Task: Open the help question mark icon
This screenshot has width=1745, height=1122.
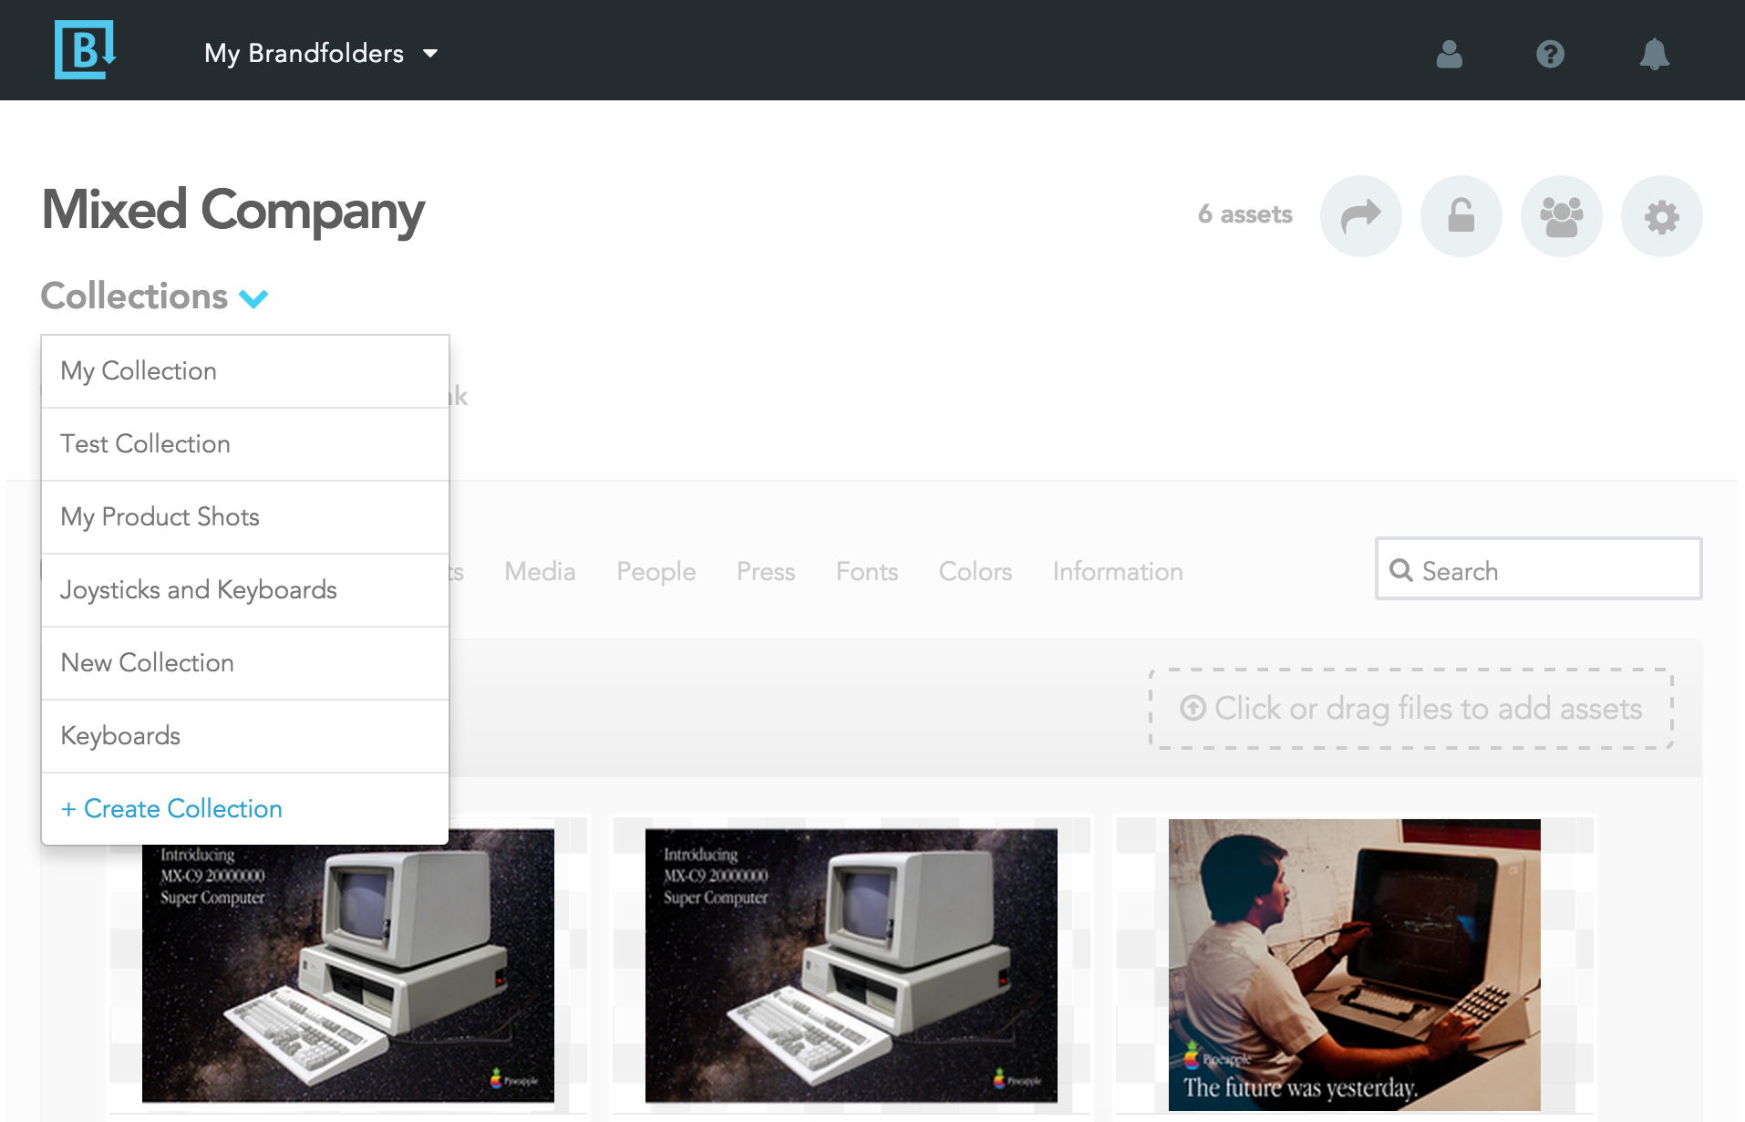Action: pos(1550,54)
